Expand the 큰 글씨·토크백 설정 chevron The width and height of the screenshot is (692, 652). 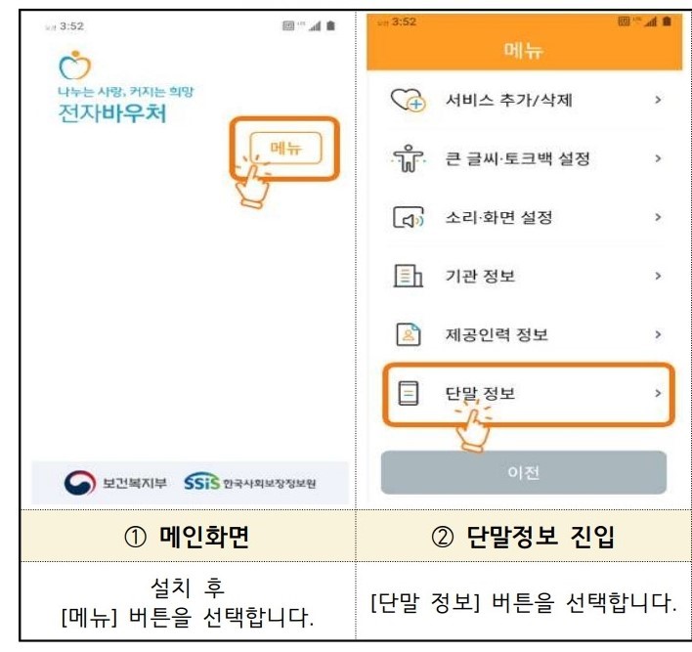(x=658, y=158)
